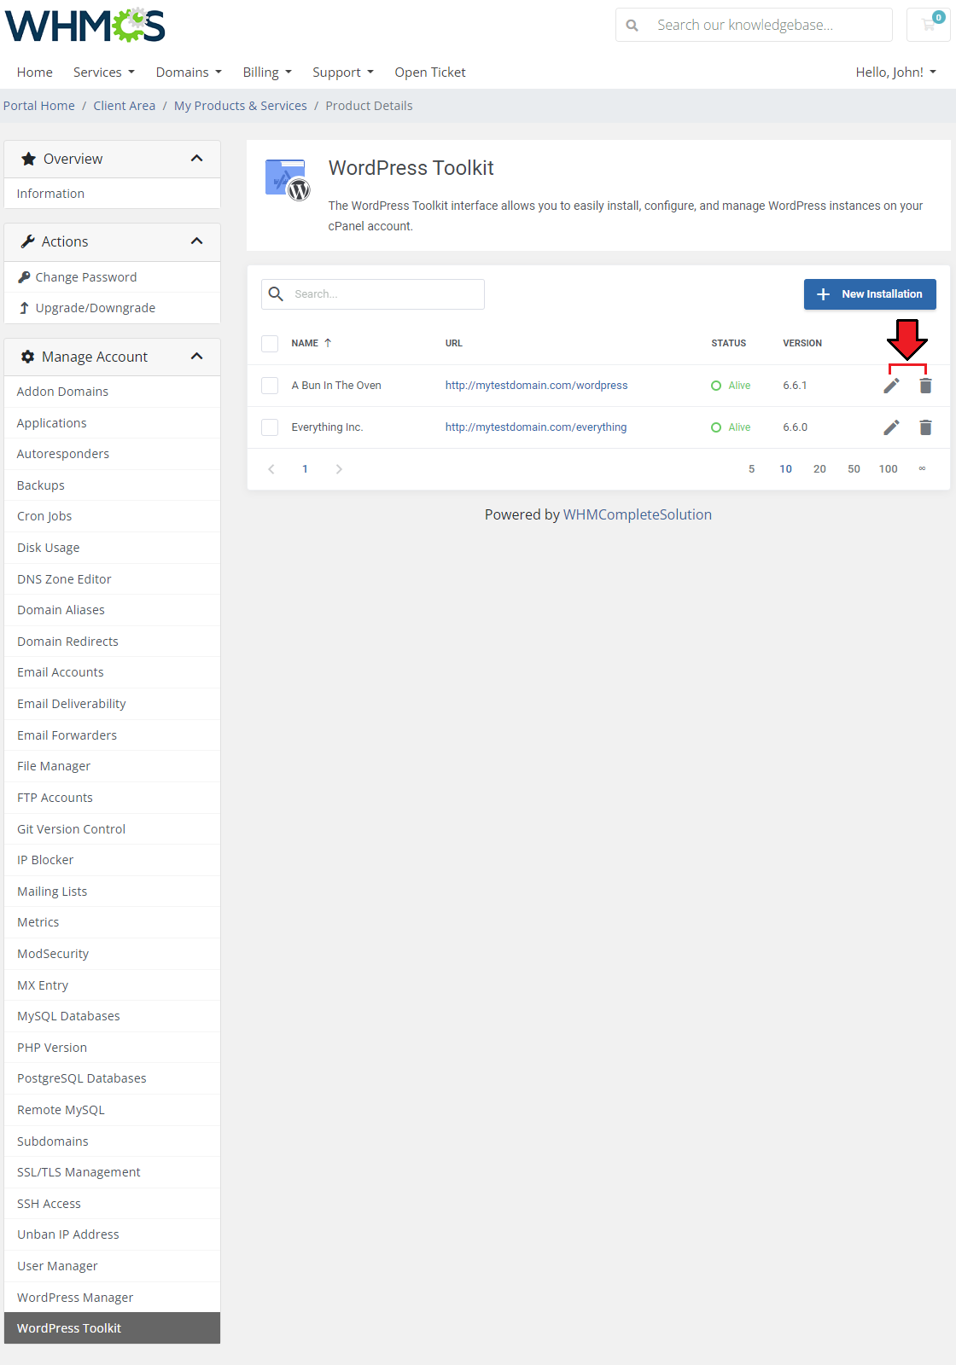Open the Domains dropdown menu

(x=189, y=73)
